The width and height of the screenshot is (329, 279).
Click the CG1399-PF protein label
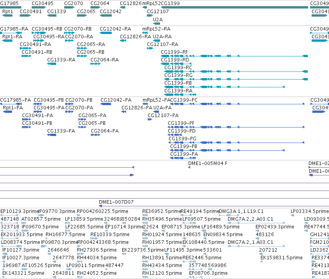click(x=181, y=123)
